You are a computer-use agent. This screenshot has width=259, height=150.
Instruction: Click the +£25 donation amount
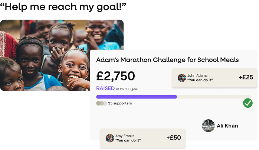point(246,77)
